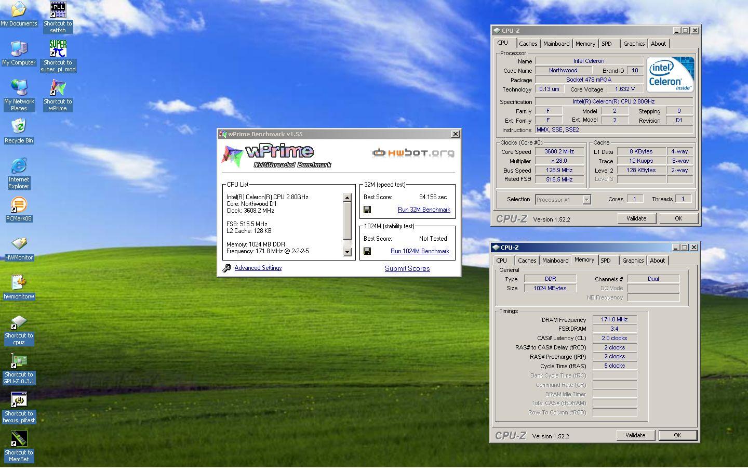This screenshot has width=748, height=468.
Task: Click the Code Name Northwood value
Action: [563, 71]
